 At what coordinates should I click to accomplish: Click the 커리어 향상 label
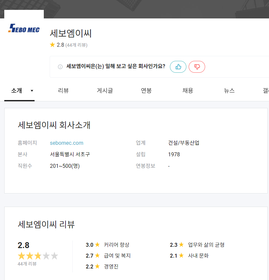117,245
